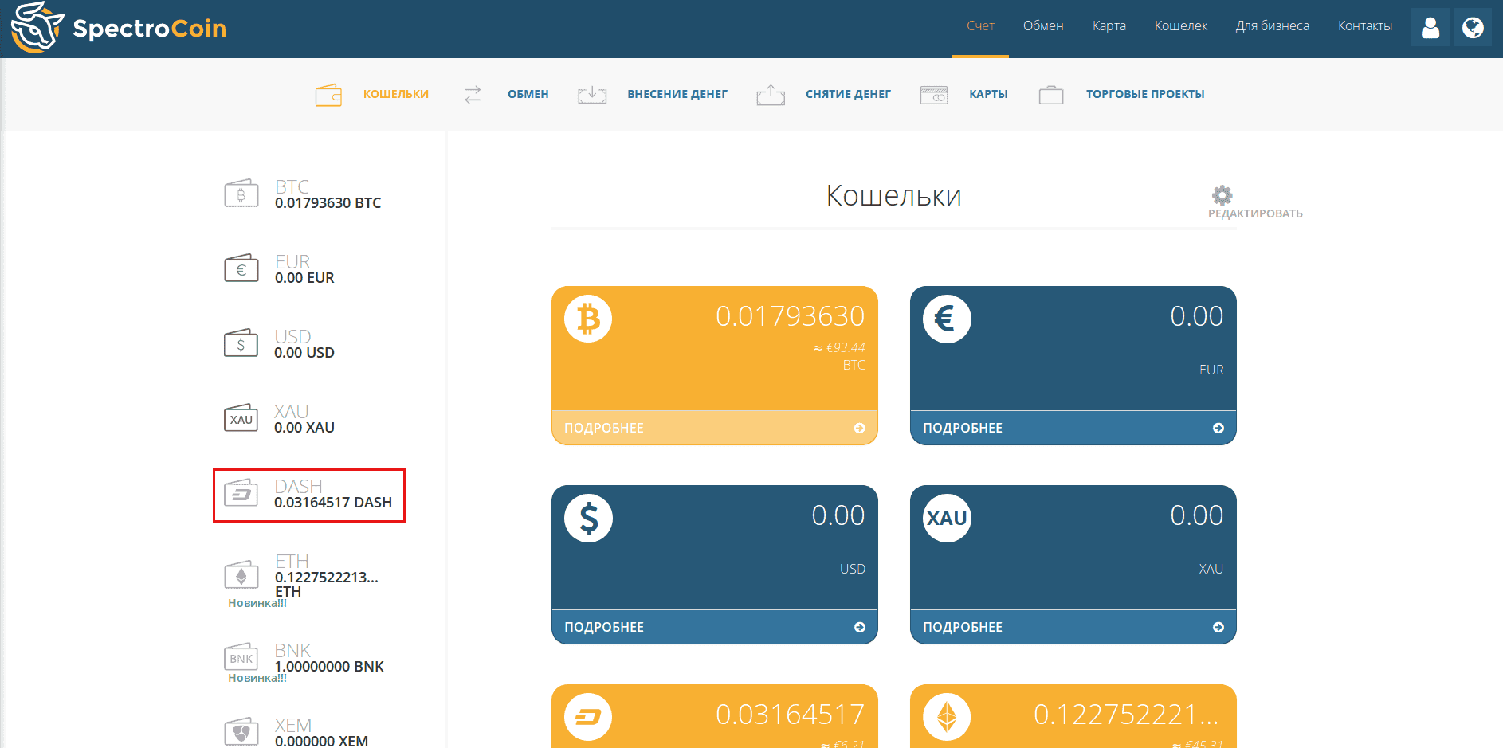Open the Для бизнеса menu item
The height and width of the screenshot is (748, 1503).
pyautogui.click(x=1273, y=26)
